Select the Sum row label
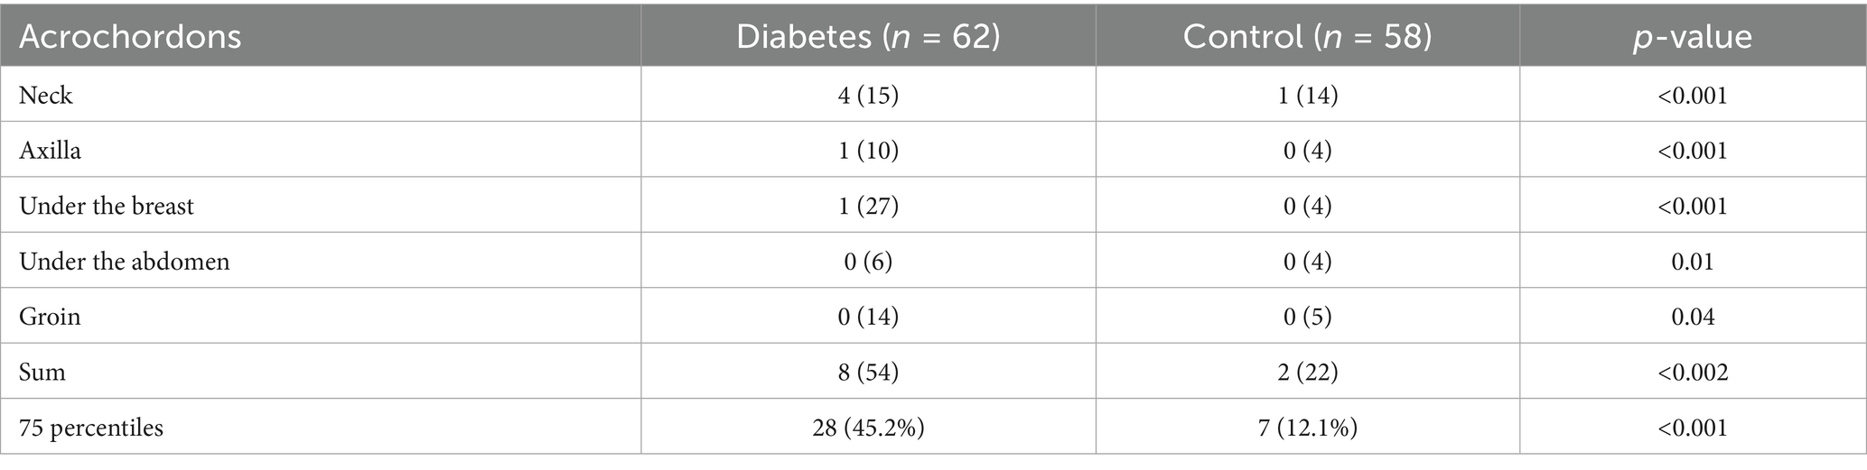1867x470 pixels. (x=42, y=372)
